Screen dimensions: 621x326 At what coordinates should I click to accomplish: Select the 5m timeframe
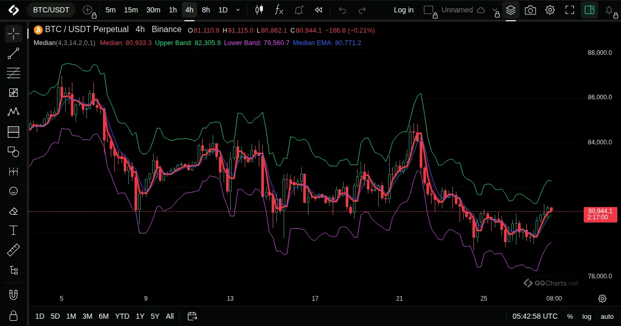(x=110, y=10)
